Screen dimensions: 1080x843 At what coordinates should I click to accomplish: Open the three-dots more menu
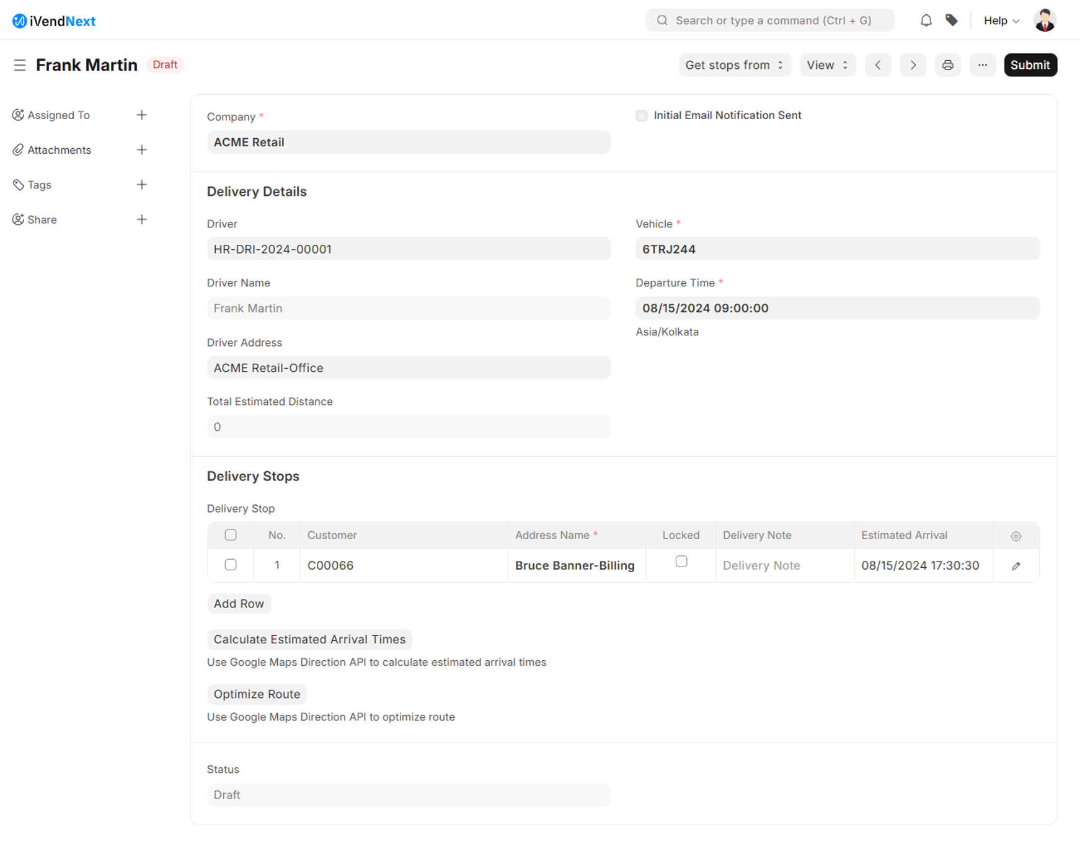(x=983, y=65)
